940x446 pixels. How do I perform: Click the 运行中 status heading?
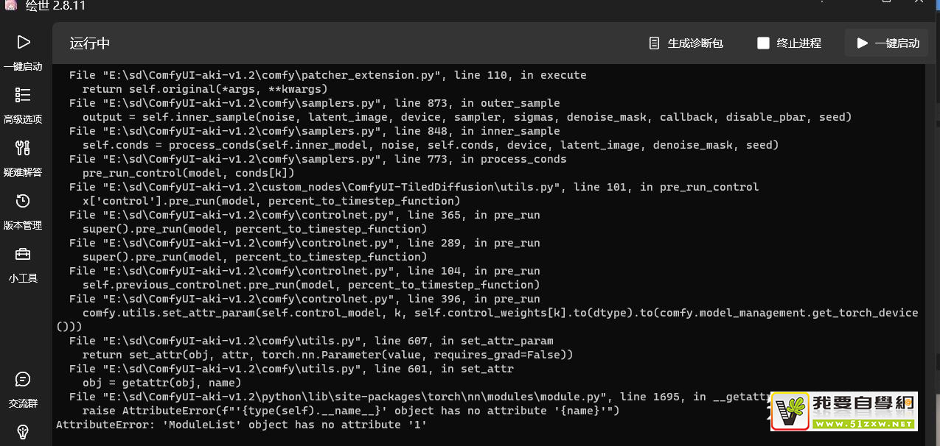90,43
